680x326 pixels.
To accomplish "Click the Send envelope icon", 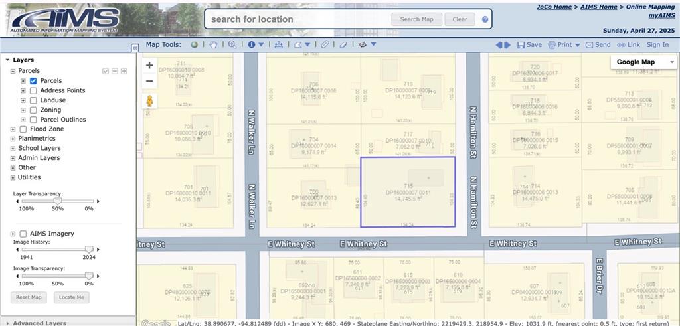I will [589, 45].
